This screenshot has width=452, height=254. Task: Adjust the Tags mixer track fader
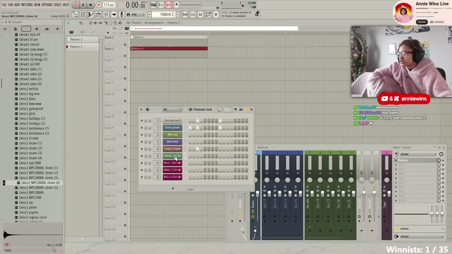pos(389,193)
